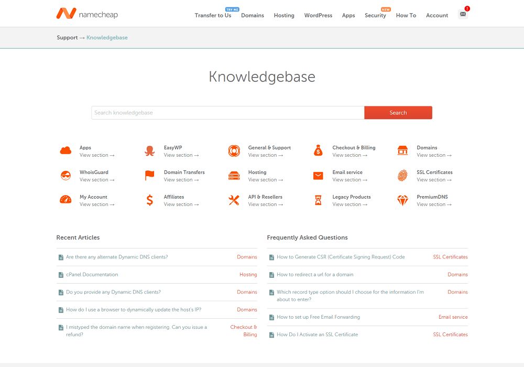Image resolution: width=524 pixels, height=367 pixels.
Task: Click the Email service envelope icon
Action: (x=318, y=176)
